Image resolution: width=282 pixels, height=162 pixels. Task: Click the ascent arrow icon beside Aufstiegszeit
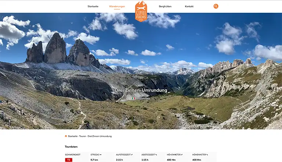point(131,155)
